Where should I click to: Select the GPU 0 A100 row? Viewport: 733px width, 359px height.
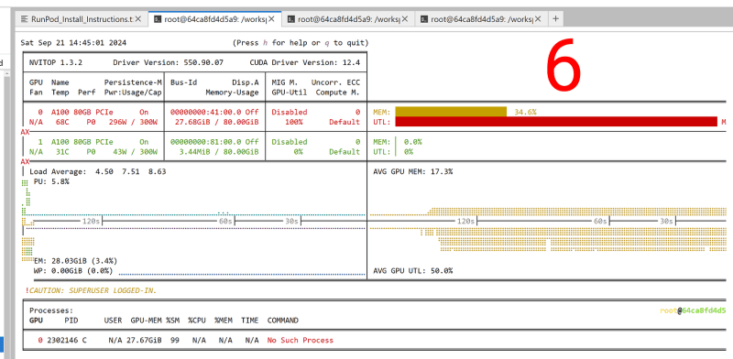195,117
